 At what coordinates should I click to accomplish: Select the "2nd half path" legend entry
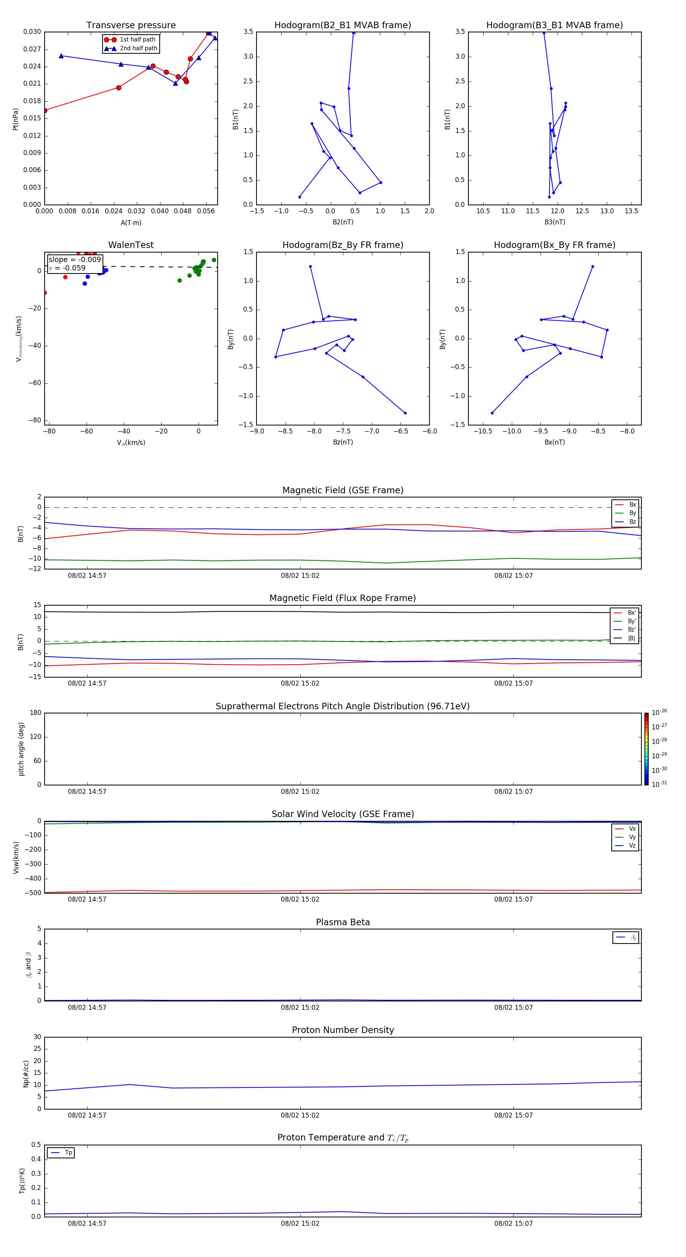(x=131, y=48)
